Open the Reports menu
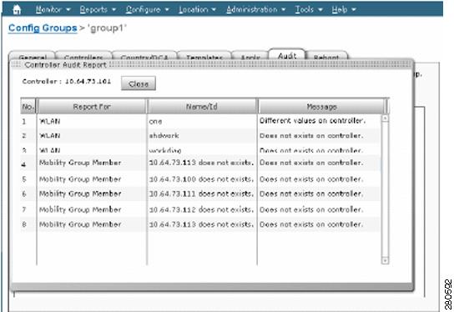 (x=98, y=9)
